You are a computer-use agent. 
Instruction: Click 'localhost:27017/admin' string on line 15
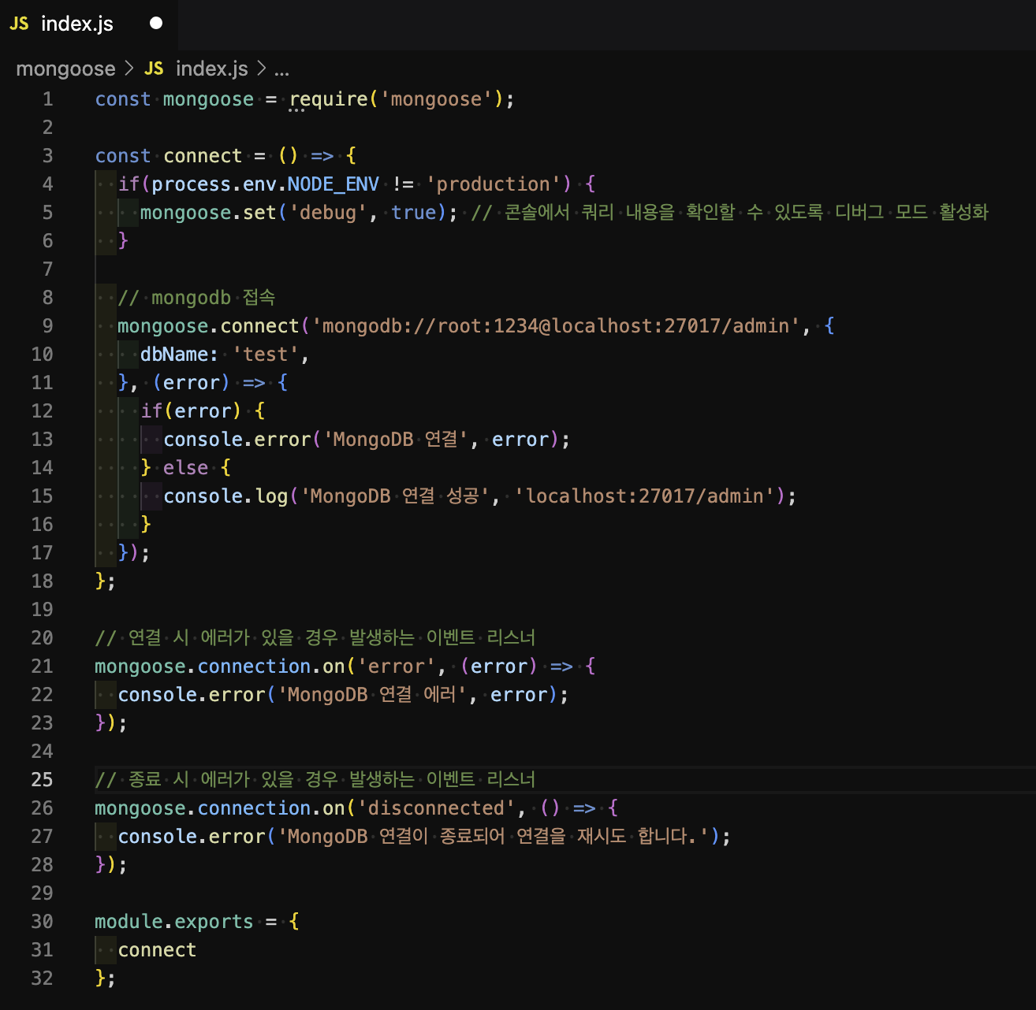[644, 496]
